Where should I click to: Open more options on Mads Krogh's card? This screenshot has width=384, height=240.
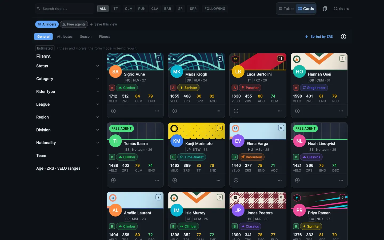pos(218,111)
